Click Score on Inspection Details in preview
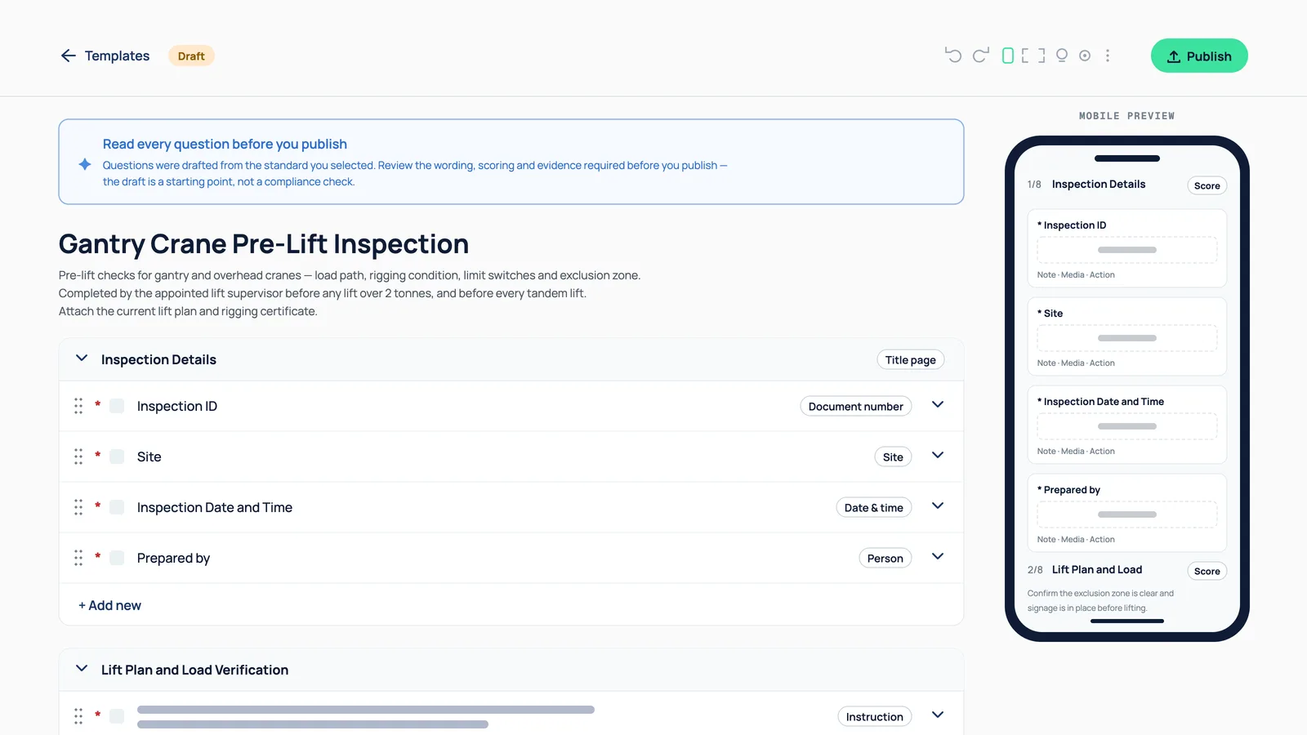The width and height of the screenshot is (1307, 735). 1207,185
